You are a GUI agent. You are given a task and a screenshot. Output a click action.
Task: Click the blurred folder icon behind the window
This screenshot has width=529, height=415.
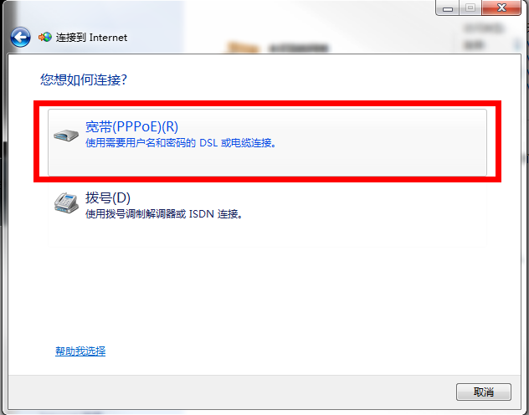pos(243,47)
